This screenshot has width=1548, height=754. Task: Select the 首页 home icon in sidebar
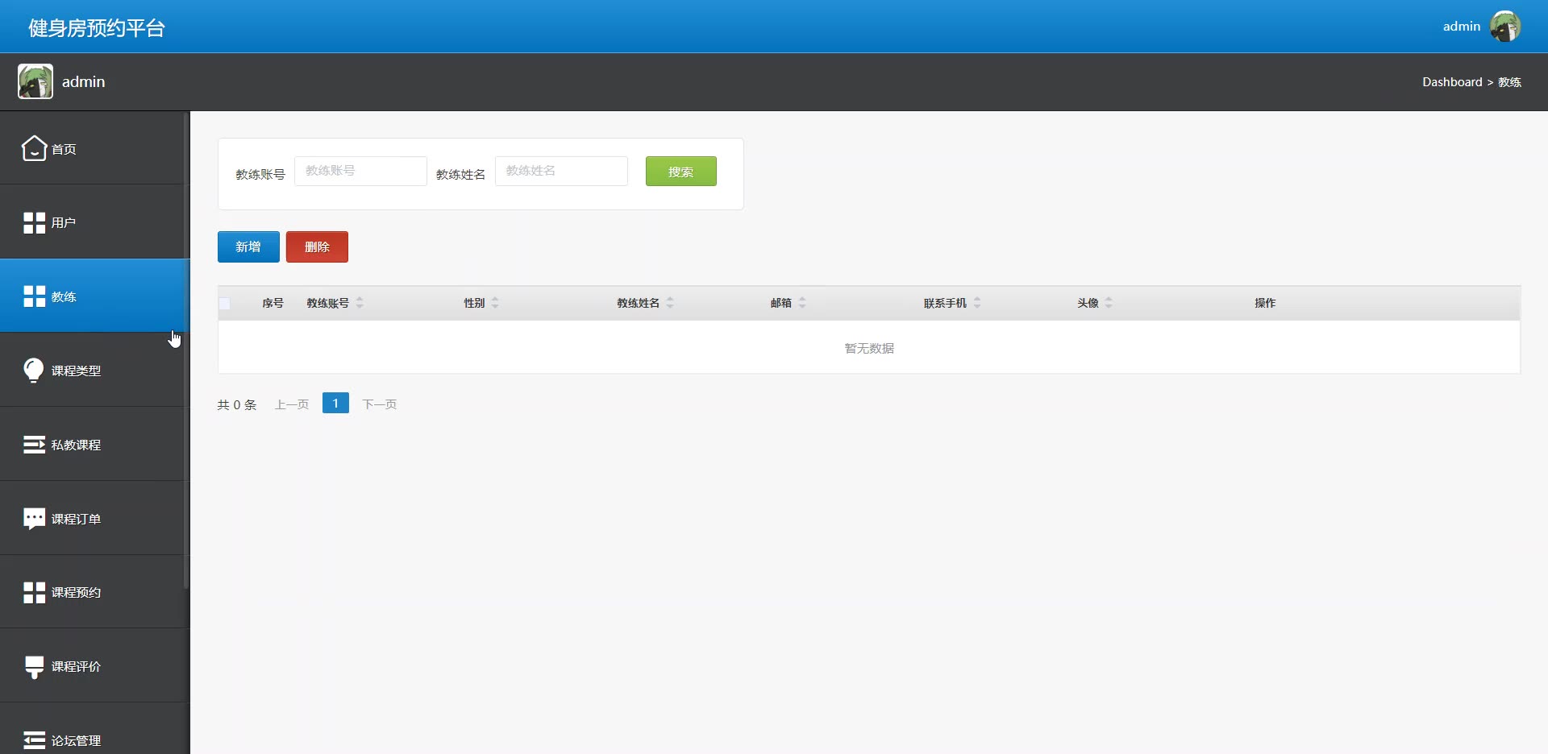(32, 148)
